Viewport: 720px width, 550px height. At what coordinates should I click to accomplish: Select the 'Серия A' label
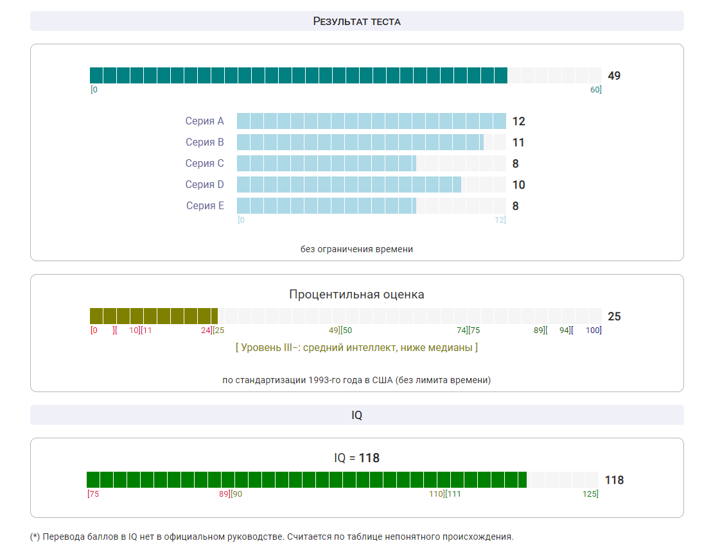[x=204, y=121]
